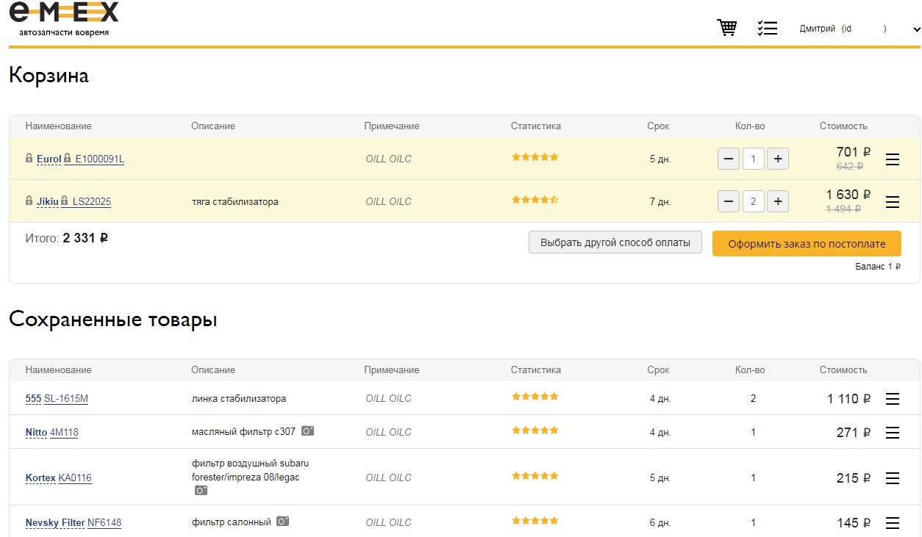Click the 6 дн. delivery term
The height and width of the screenshot is (537, 922).
click(x=660, y=523)
